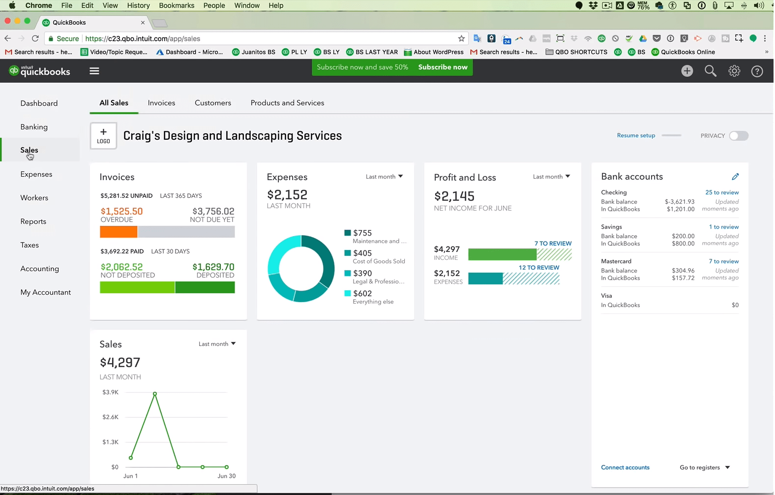Open Accounting in left navigation
775x495 pixels.
(39, 269)
